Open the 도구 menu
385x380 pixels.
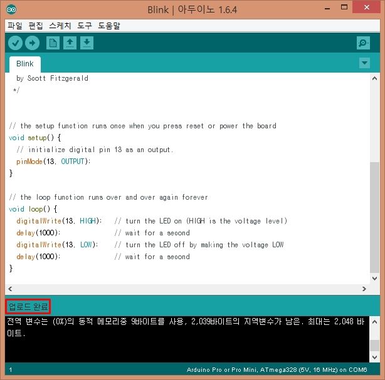pyautogui.click(x=85, y=26)
